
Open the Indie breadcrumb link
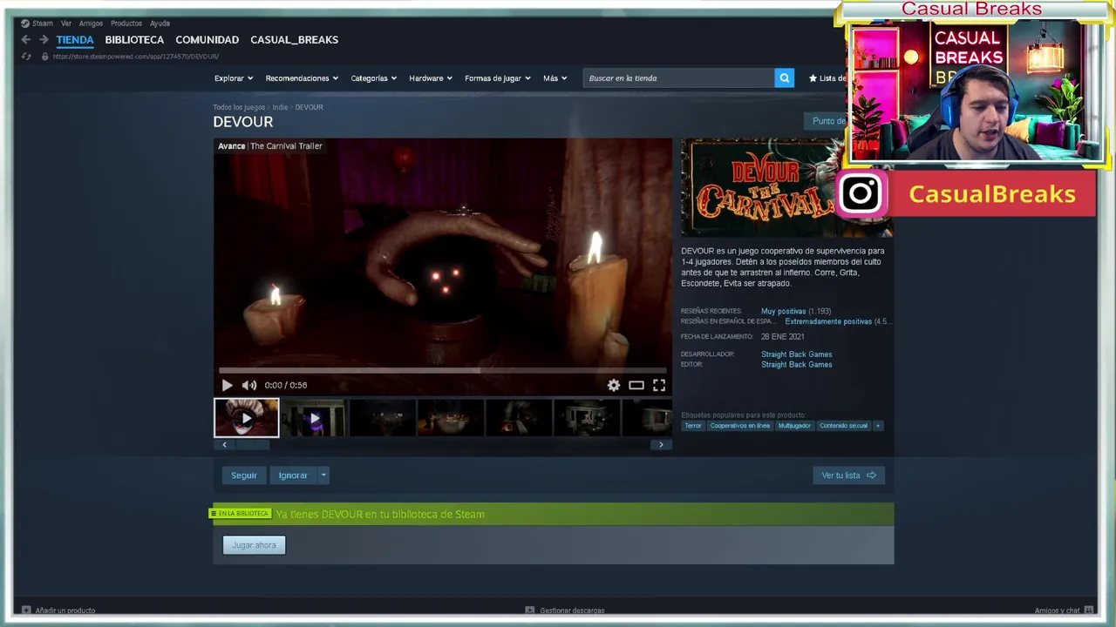280,107
